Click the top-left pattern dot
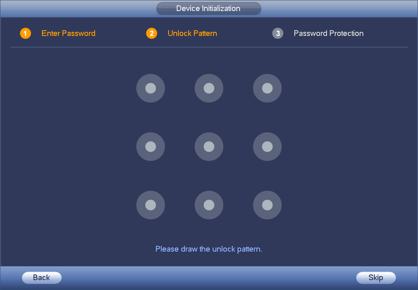The image size is (418, 290). (151, 88)
